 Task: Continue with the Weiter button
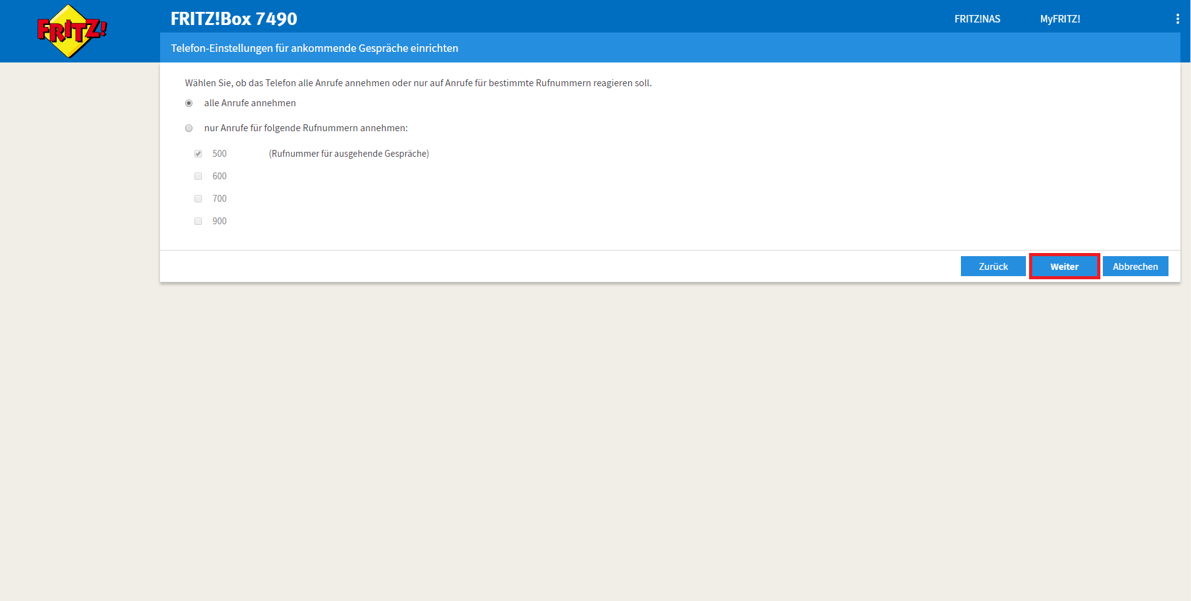pyautogui.click(x=1064, y=266)
